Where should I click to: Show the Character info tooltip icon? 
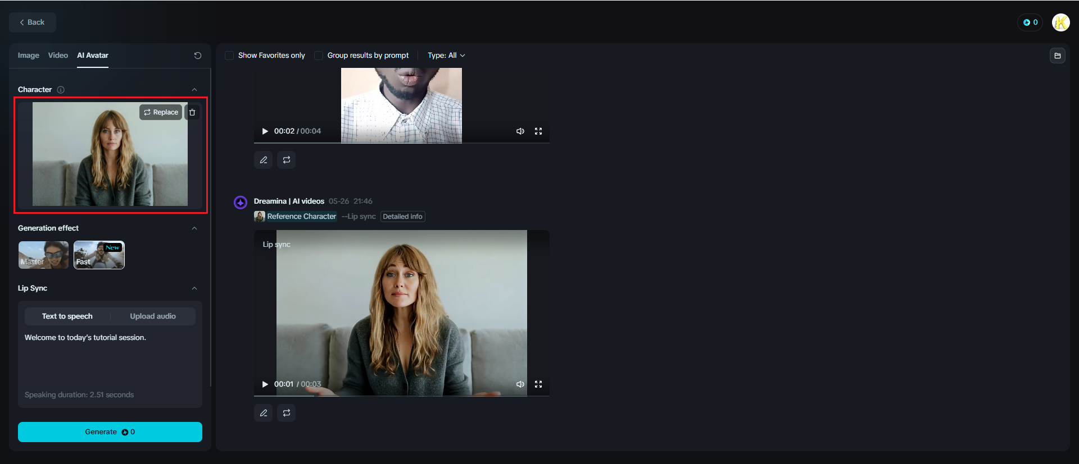(x=61, y=90)
